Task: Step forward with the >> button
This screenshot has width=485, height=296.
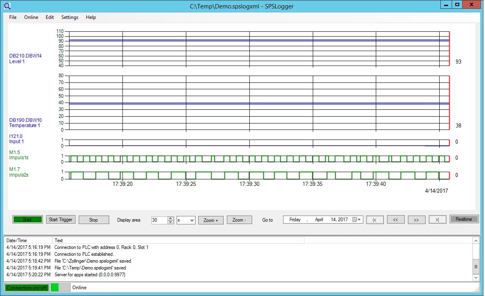Action: pyautogui.click(x=416, y=220)
